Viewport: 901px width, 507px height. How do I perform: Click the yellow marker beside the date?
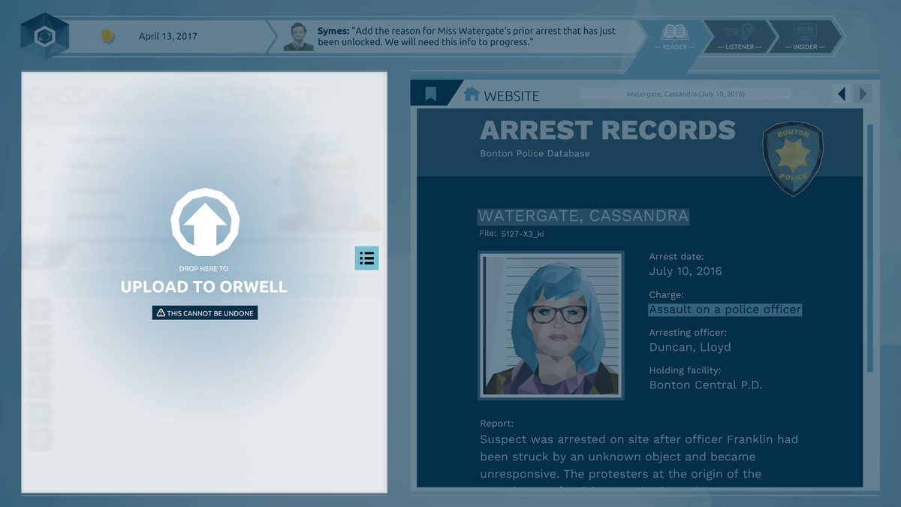coord(107,34)
